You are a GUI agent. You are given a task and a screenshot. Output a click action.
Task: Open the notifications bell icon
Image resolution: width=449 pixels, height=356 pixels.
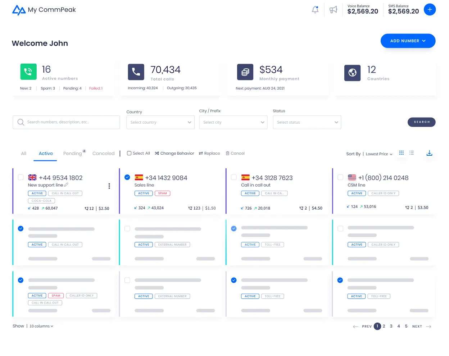coord(315,10)
